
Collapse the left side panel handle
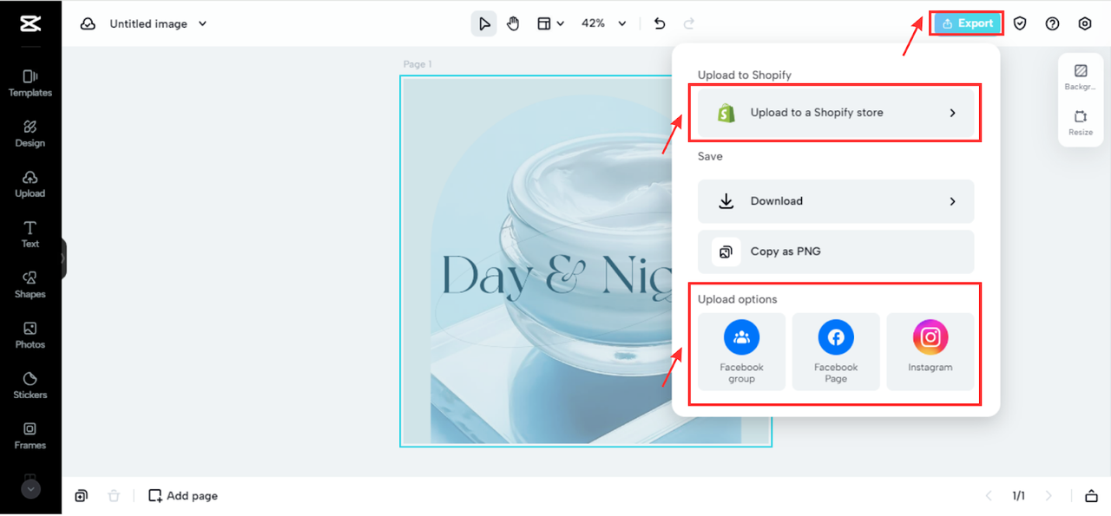pos(63,258)
